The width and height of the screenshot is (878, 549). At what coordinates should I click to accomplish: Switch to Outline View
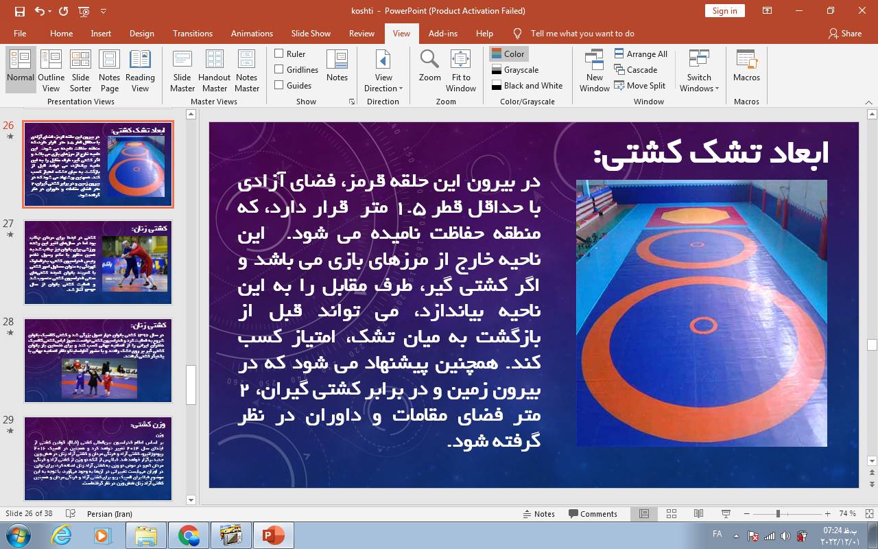tap(51, 71)
